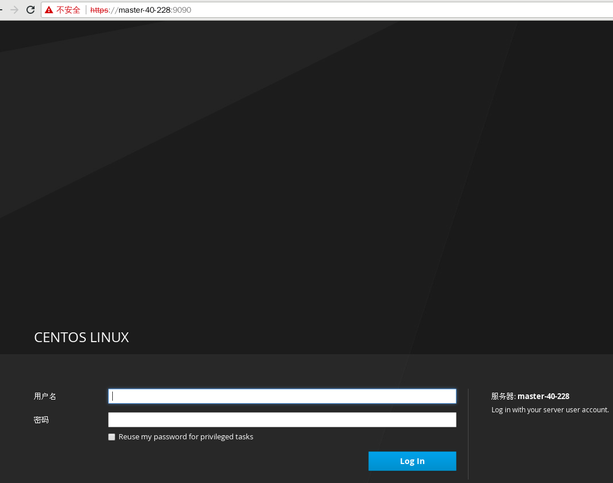Image resolution: width=613 pixels, height=483 pixels.
Task: Click the 服务器: master-40-228 server name
Action: tap(530, 396)
